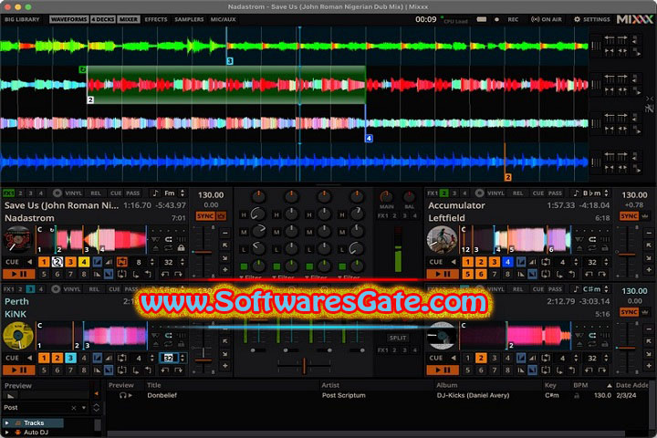Click the Perth deck yellow cover art
Screen dimensions: 657x438
17,335
